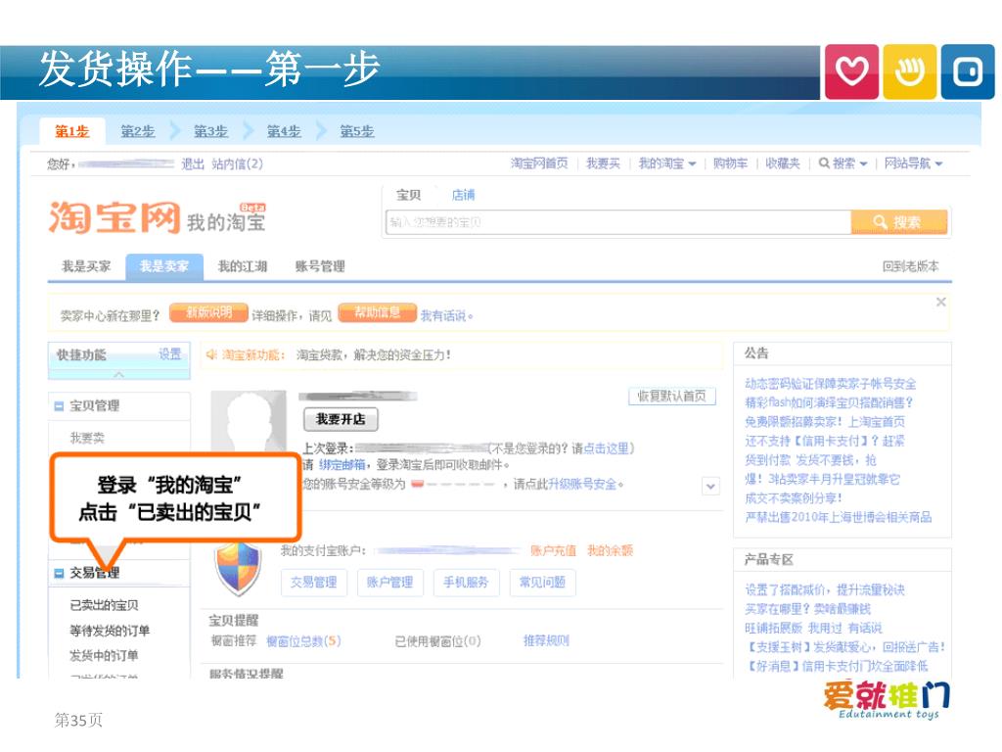The width and height of the screenshot is (1002, 752).
Task: Click the shield Alipay security icon
Action: pyautogui.click(x=238, y=568)
